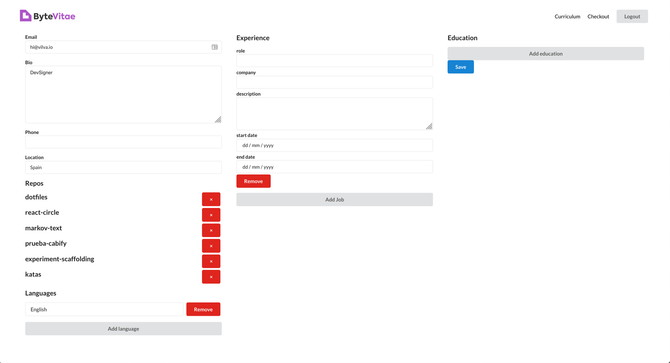
Task: Open the Curriculum page
Action: click(x=567, y=16)
